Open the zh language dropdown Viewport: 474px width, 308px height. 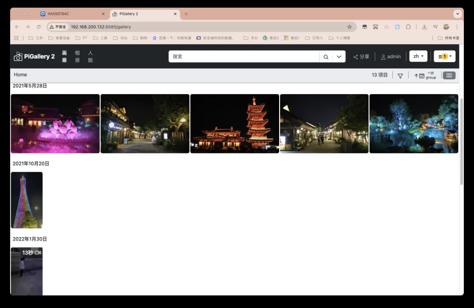(418, 57)
